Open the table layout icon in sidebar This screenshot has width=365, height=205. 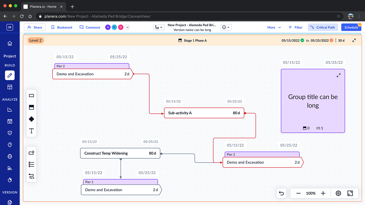click(x=10, y=87)
